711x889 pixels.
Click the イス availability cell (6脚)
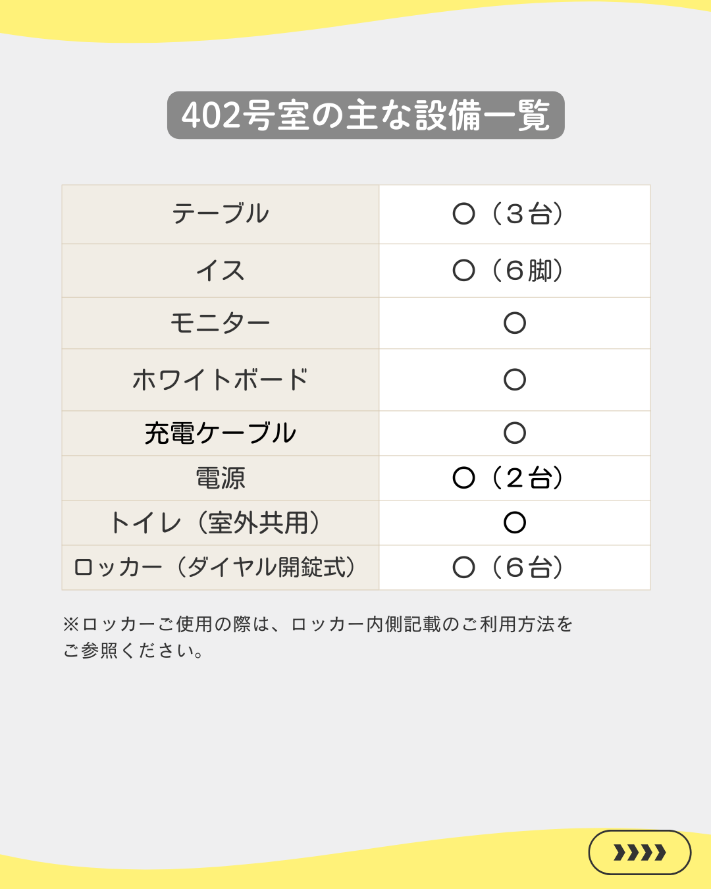(508, 271)
